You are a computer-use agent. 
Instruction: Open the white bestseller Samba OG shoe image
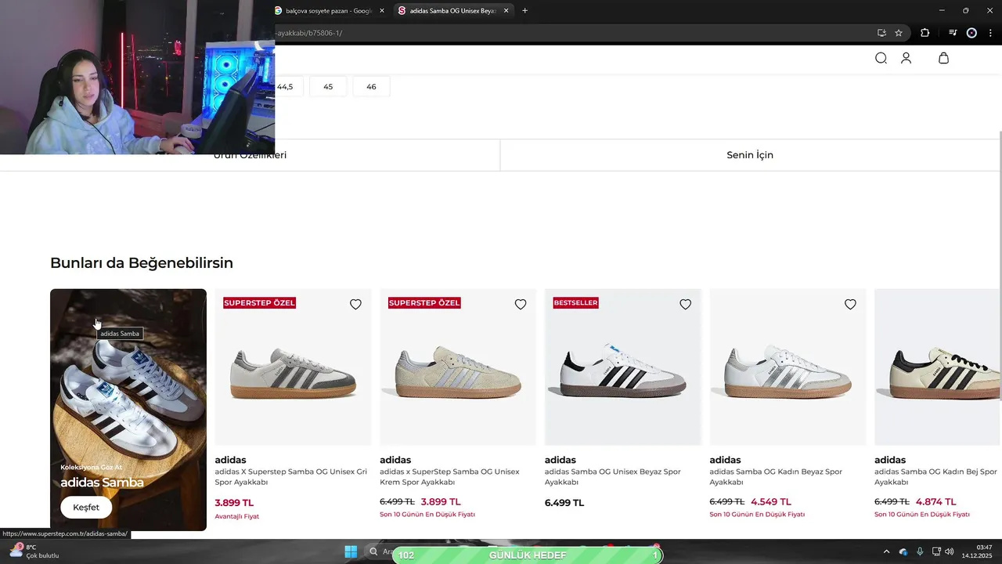[623, 367]
